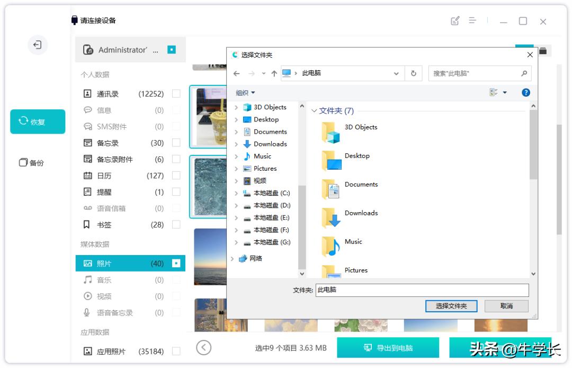Open the feedback edit icon in title bar

(x=455, y=21)
